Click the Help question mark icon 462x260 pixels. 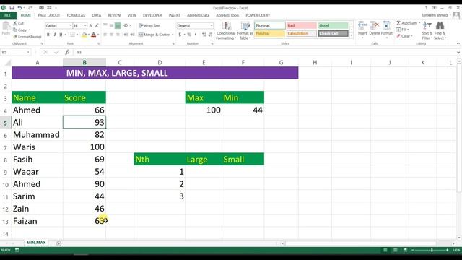coord(426,8)
